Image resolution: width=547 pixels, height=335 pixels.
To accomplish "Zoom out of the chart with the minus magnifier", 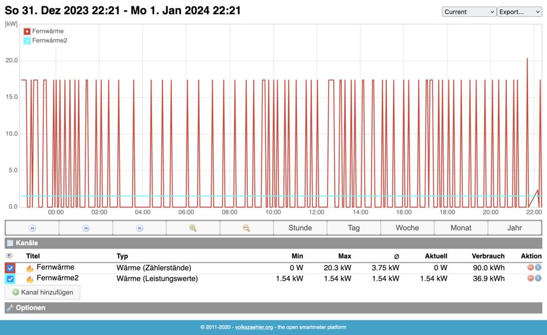I will tap(246, 228).
